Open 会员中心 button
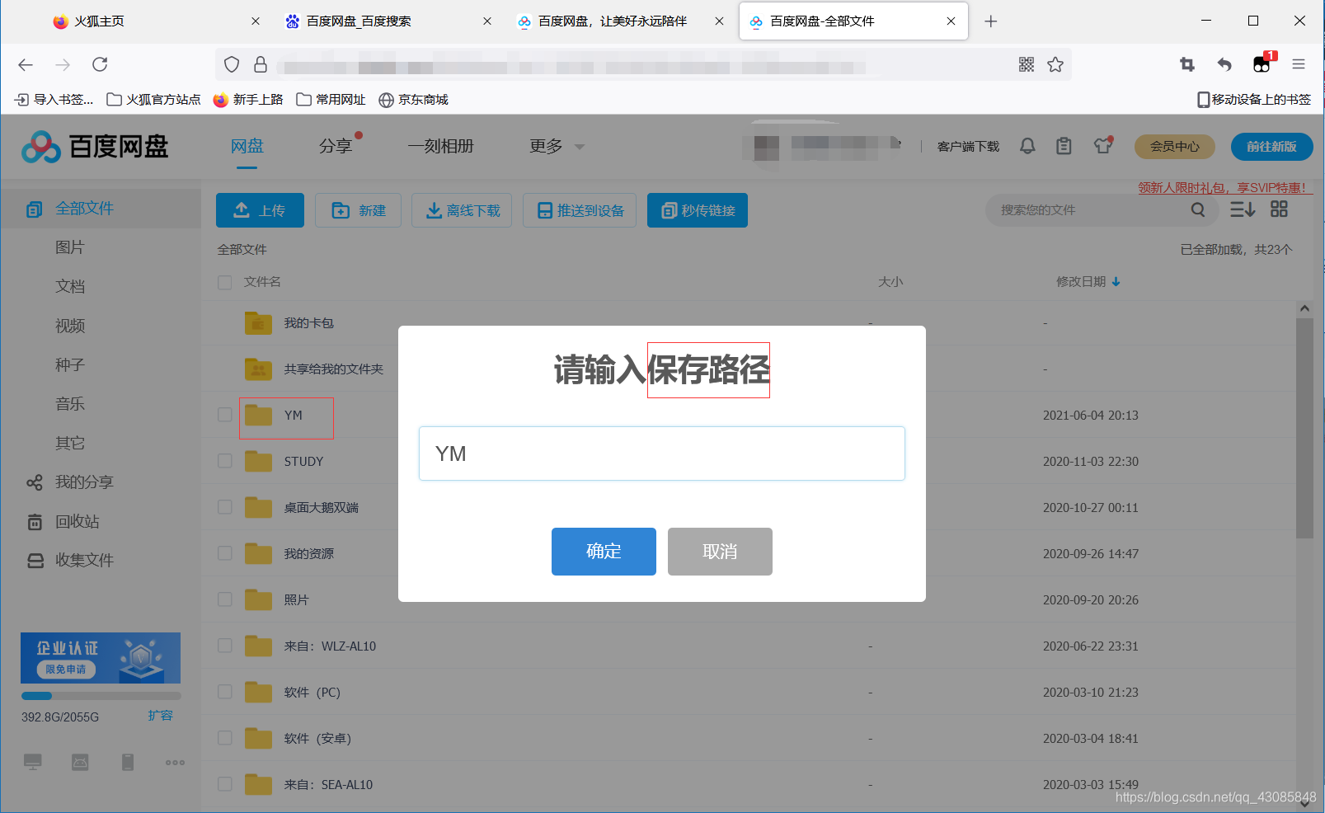Image resolution: width=1325 pixels, height=813 pixels. coord(1175,147)
